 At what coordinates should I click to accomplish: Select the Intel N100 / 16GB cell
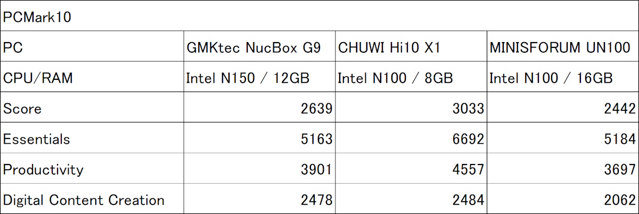(x=551, y=79)
